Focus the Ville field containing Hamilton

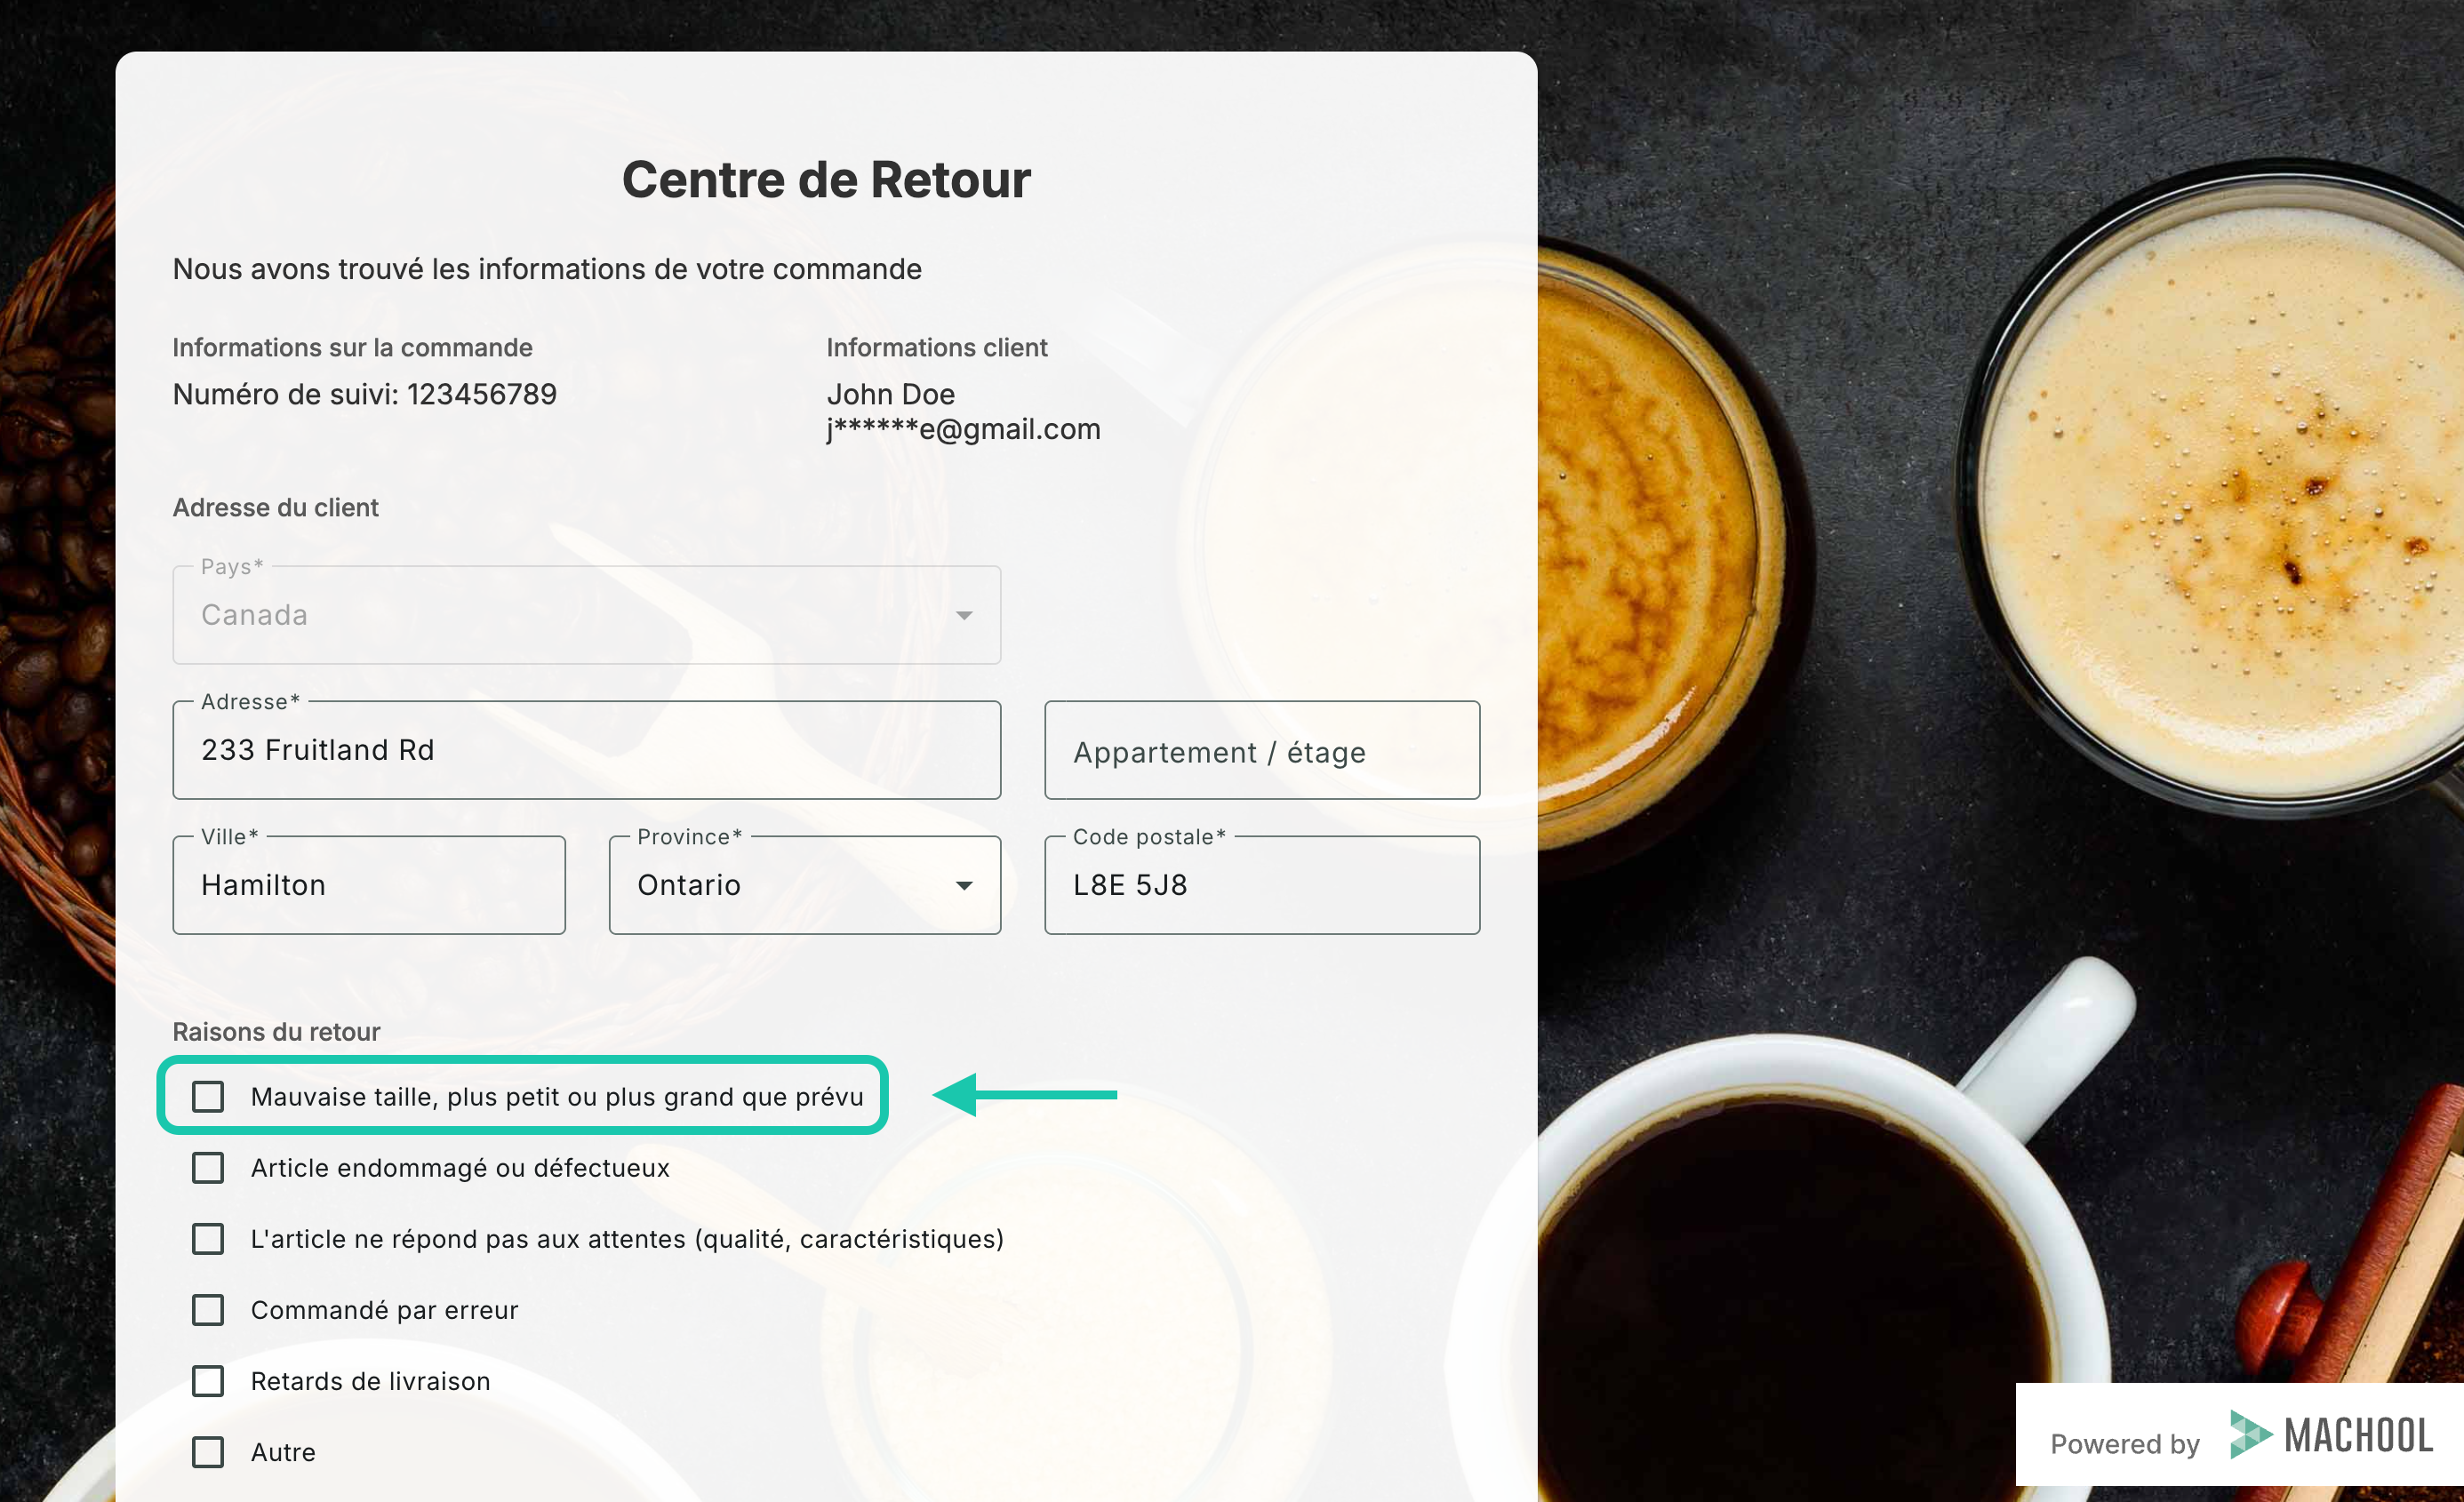[x=369, y=885]
